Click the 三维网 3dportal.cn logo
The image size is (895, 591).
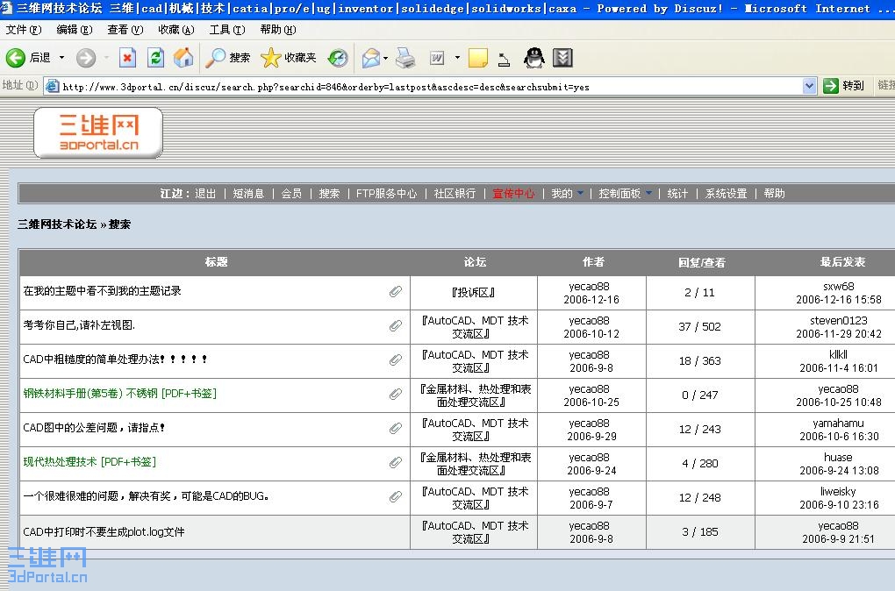pos(98,132)
